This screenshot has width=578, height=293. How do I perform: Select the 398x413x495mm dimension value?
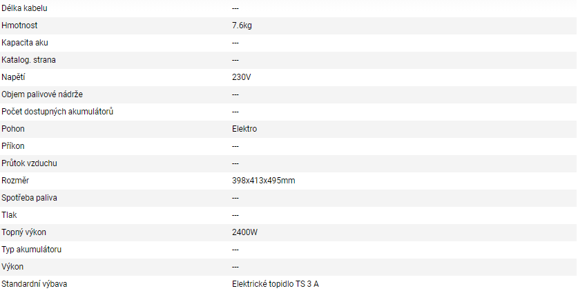tap(264, 181)
